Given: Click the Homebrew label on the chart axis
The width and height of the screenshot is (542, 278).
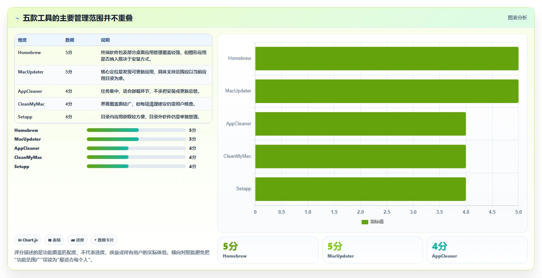Looking at the screenshot, I should 240,58.
